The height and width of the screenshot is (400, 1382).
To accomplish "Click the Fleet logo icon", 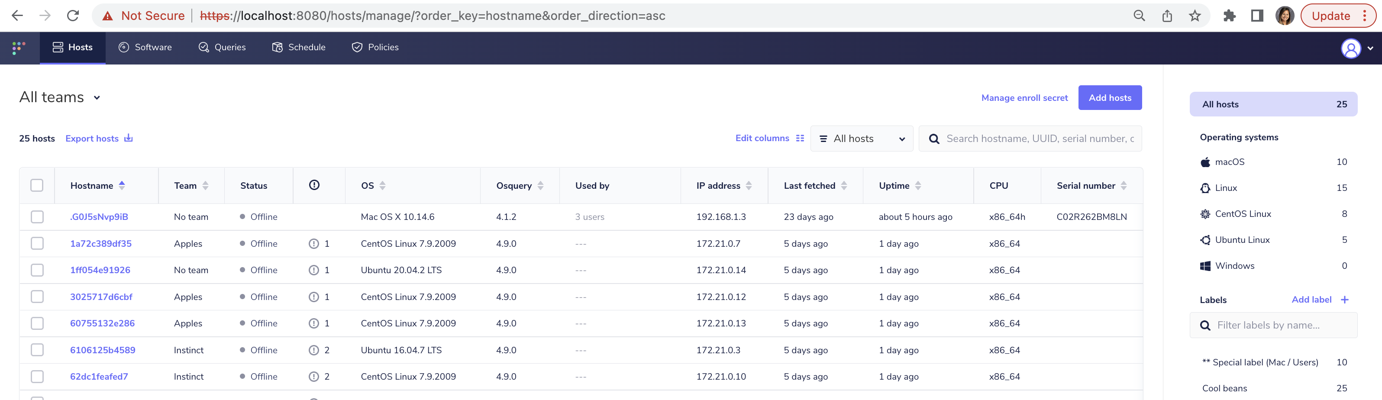I will [x=19, y=48].
